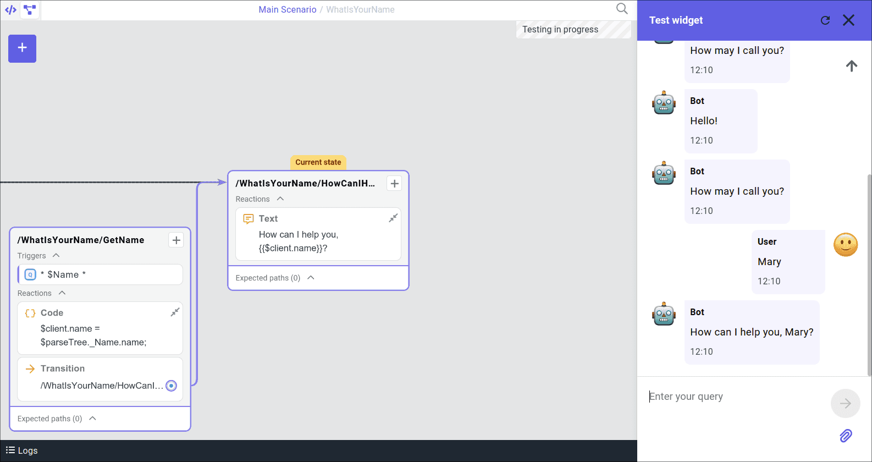The width and height of the screenshot is (872, 462).
Task: Click the transition path /WhatIsYourName/HowCanI...
Action: click(102, 386)
